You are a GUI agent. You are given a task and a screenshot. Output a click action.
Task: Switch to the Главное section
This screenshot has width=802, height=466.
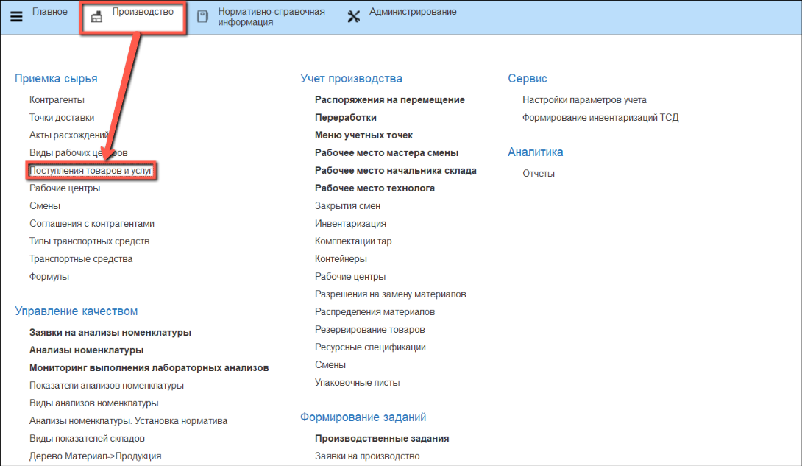[x=50, y=12]
